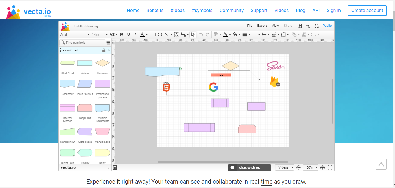
Task: Select the rectangle drawing tool
Action: point(153,35)
